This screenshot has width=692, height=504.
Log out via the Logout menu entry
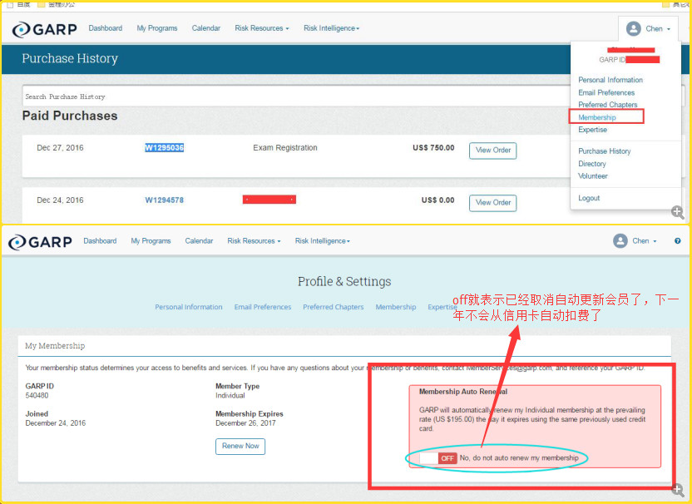[x=589, y=198]
